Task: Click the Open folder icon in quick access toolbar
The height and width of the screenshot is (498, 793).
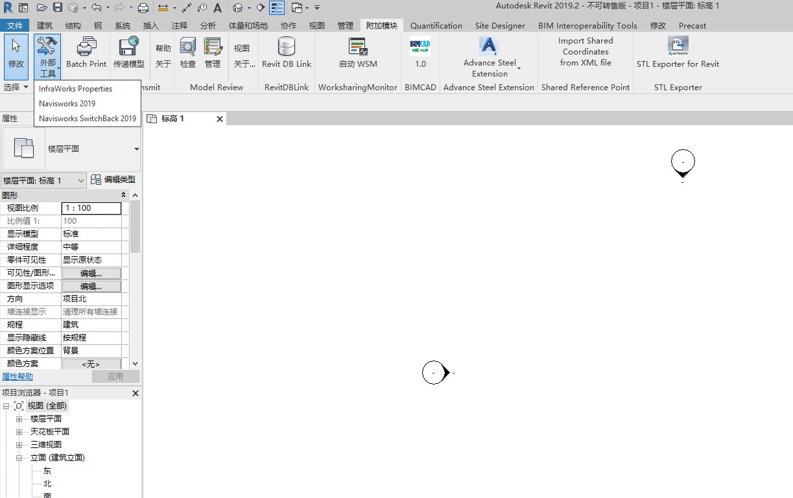Action: click(x=41, y=8)
